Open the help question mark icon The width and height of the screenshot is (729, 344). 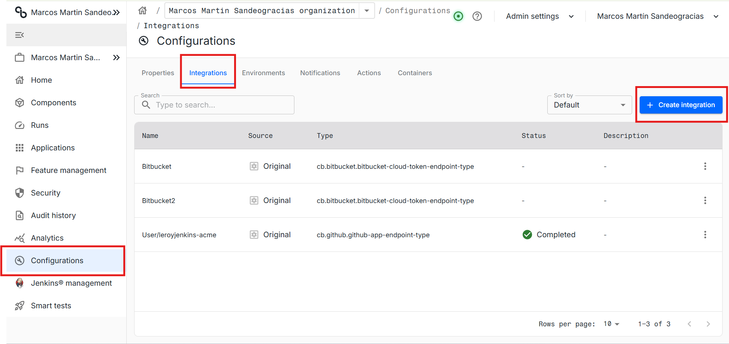click(477, 16)
